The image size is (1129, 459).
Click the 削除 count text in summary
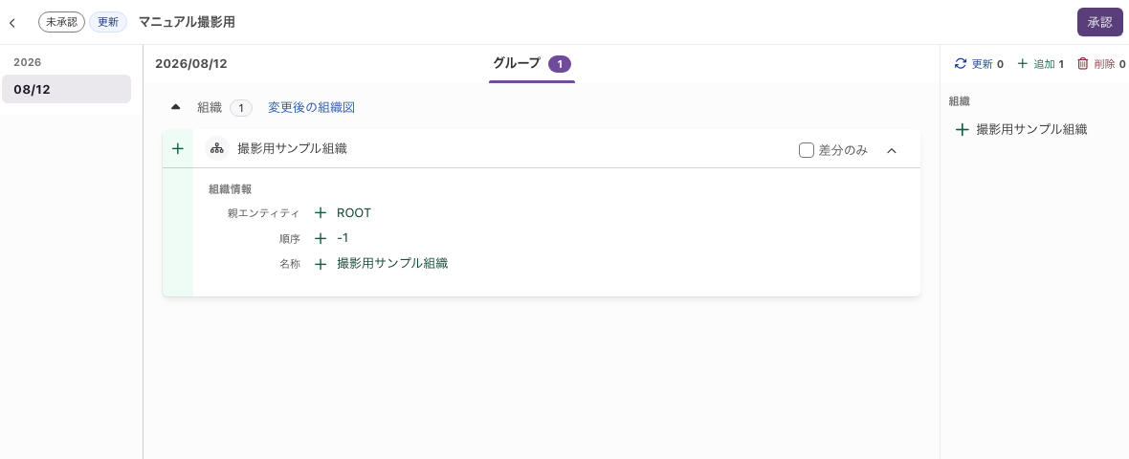1110,64
